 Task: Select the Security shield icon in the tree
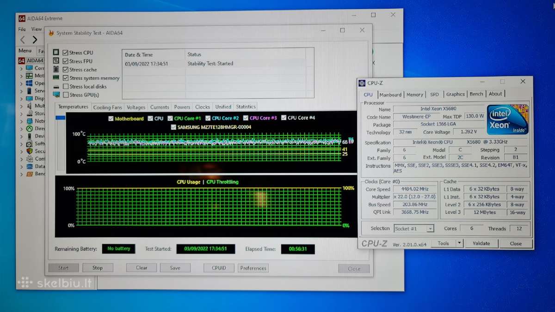(29, 151)
